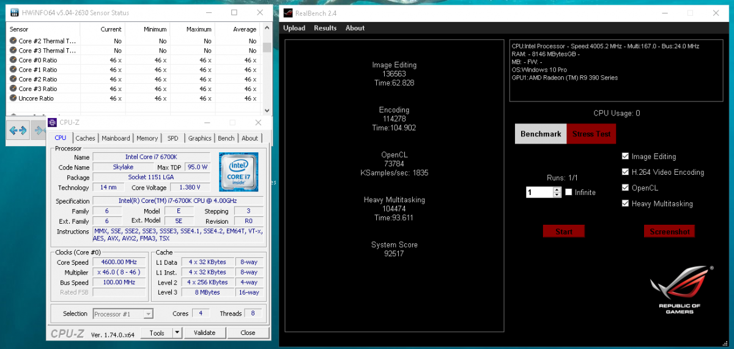Switch to the Caches tab in CPU-Z
734x349 pixels.
[85, 138]
